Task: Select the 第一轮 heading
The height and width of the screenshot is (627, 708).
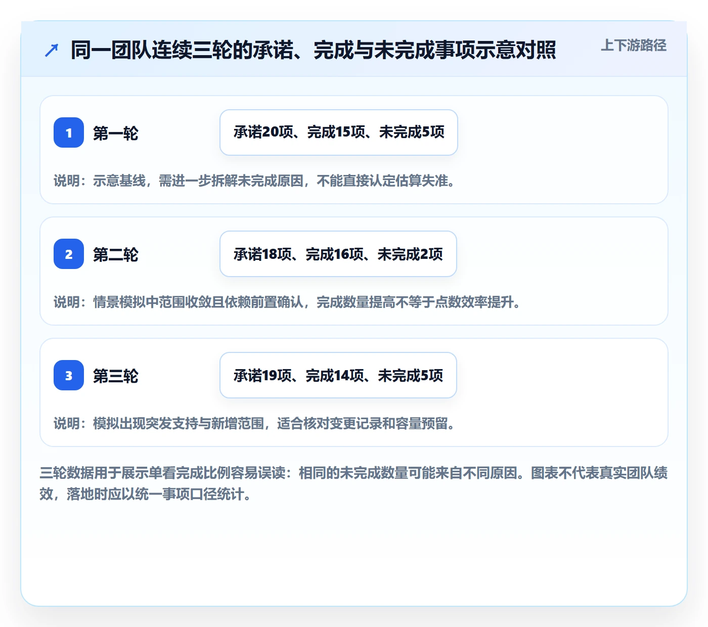Action: [115, 133]
